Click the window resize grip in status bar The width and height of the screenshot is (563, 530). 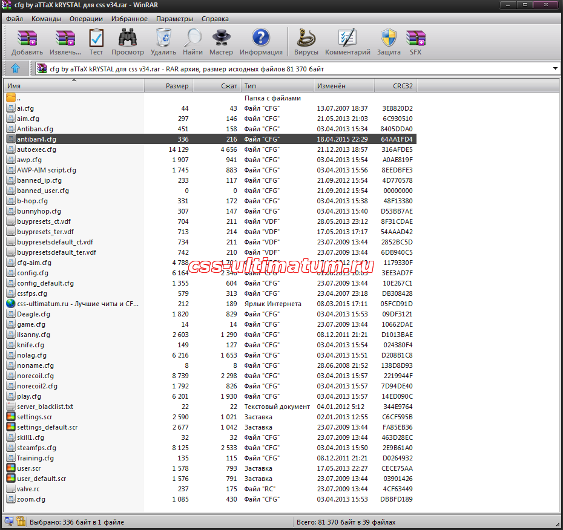[x=558, y=525]
